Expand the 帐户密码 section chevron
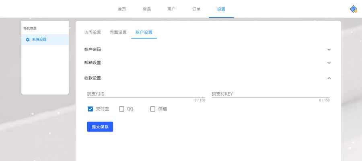Viewport: 362px width, 161px height. [329, 49]
